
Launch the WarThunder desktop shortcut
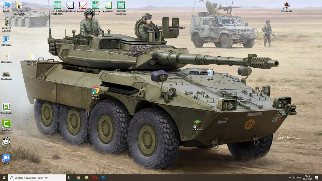point(287,7)
